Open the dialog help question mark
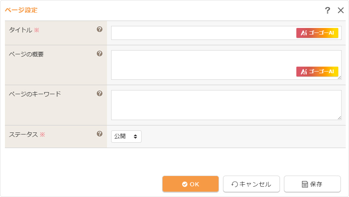The image size is (349, 197). (328, 10)
